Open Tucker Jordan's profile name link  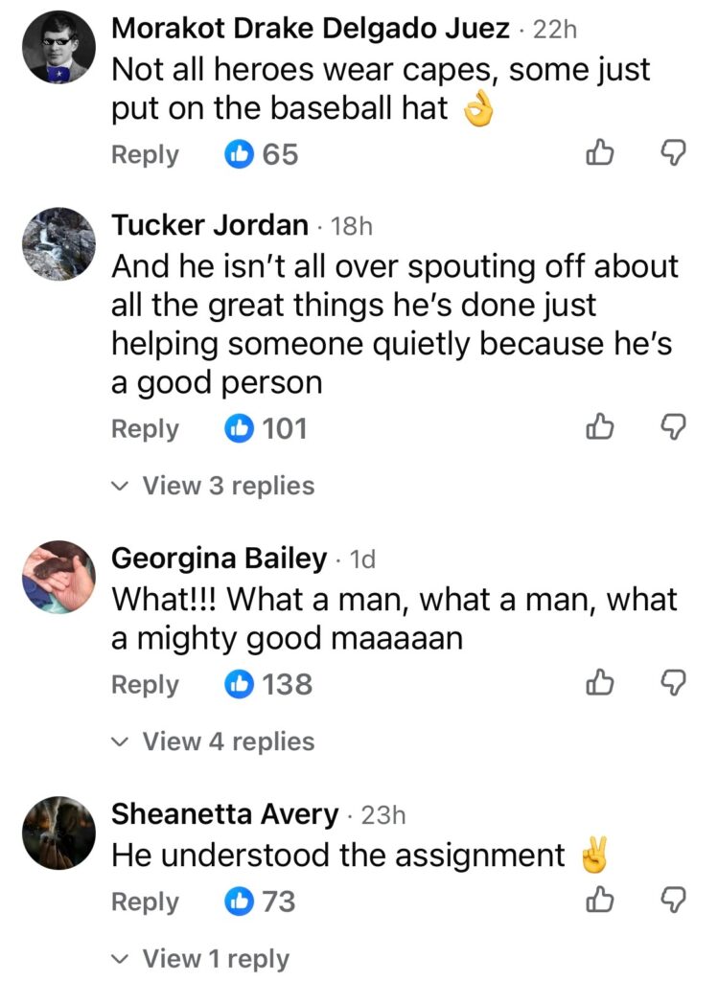[210, 226]
